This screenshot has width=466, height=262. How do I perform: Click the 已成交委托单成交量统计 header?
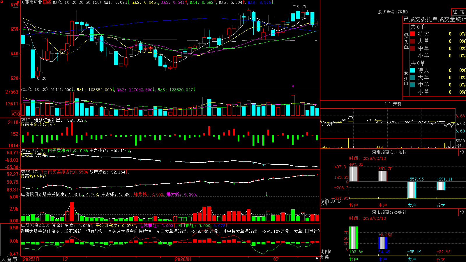pyautogui.click(x=435, y=19)
